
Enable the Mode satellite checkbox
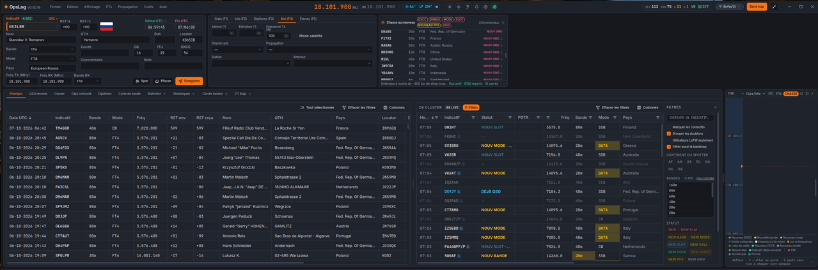tap(296, 36)
